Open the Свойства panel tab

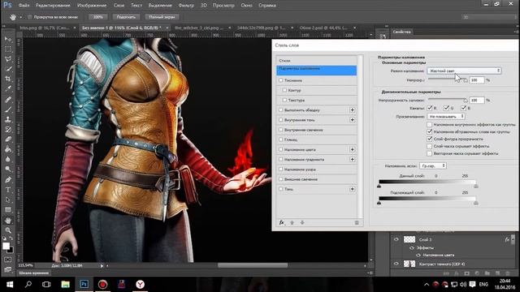(401, 32)
